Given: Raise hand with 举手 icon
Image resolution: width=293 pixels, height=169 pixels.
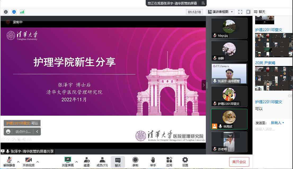Looking at the screenshot, I should pos(153,162).
